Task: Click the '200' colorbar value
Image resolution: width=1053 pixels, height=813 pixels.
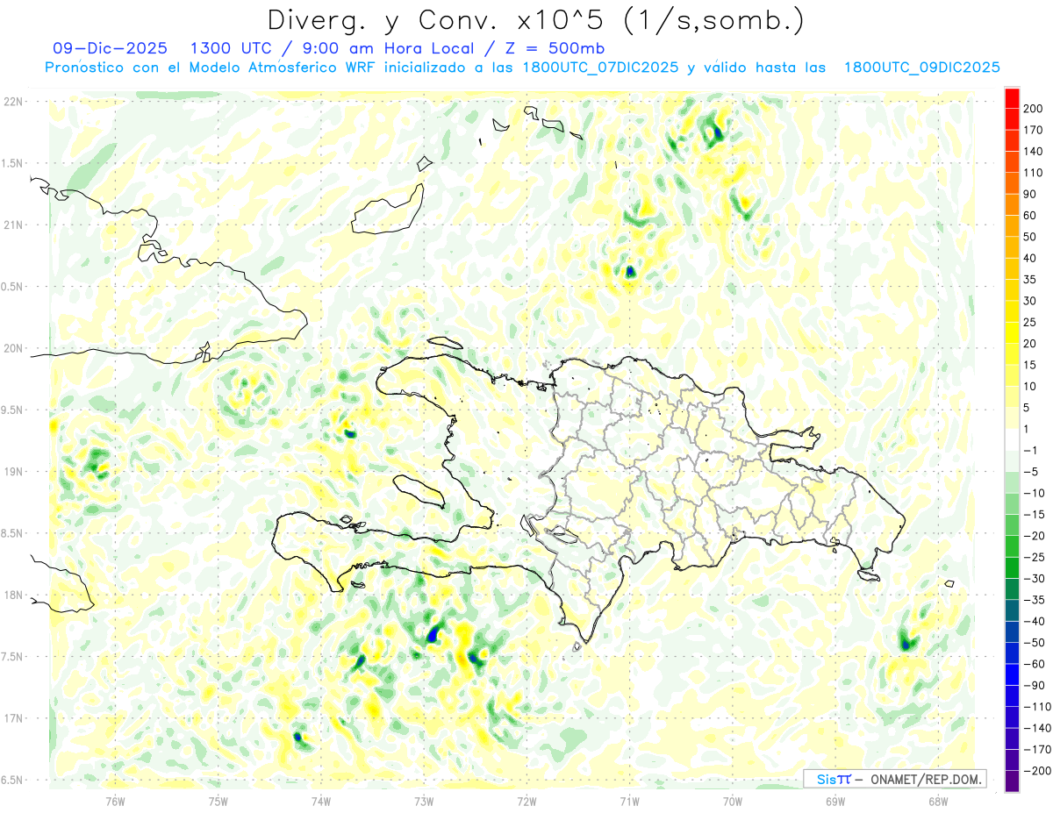Action: 1033,108
